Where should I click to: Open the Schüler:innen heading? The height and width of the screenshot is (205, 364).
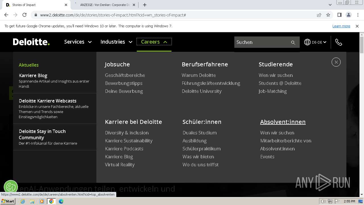pos(202,122)
